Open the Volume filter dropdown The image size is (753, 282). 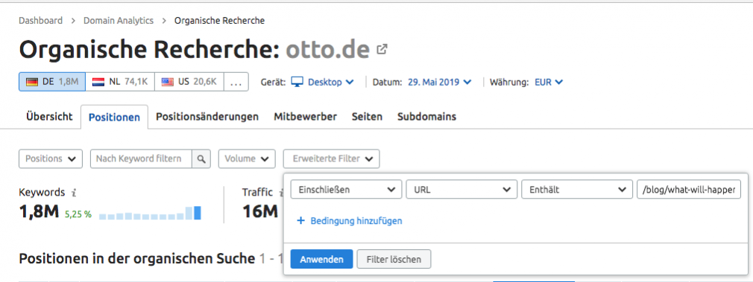(247, 158)
